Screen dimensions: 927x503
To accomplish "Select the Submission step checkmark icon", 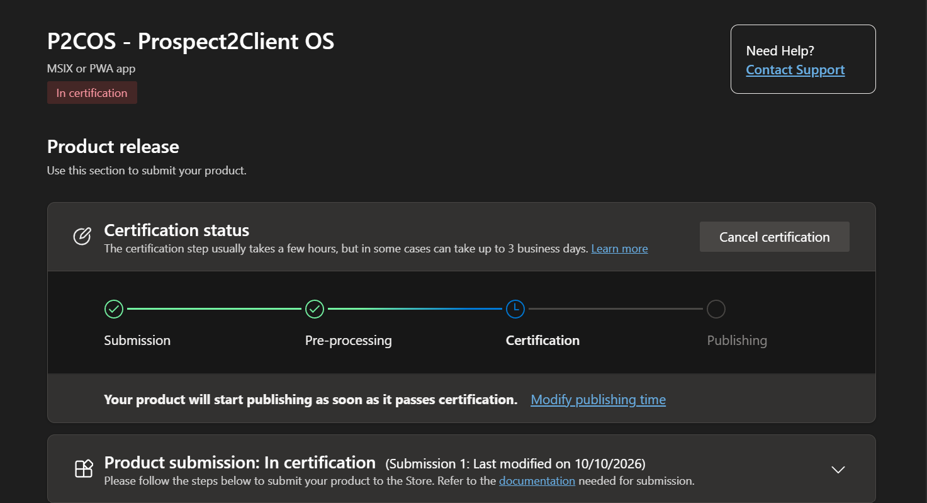I will click(113, 309).
